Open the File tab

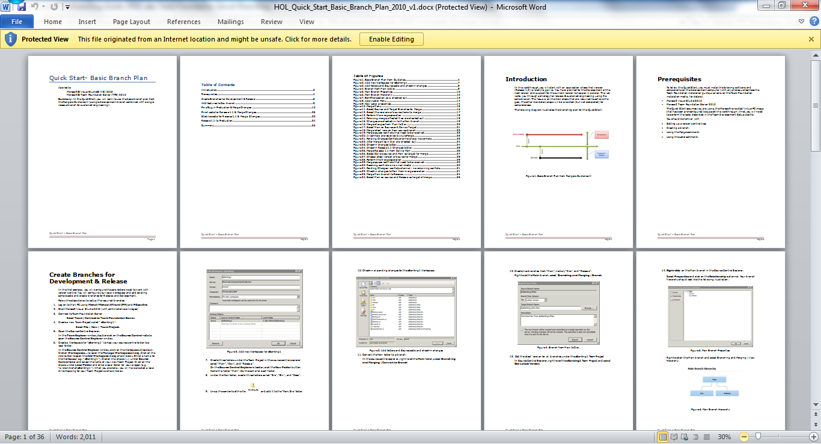17,22
